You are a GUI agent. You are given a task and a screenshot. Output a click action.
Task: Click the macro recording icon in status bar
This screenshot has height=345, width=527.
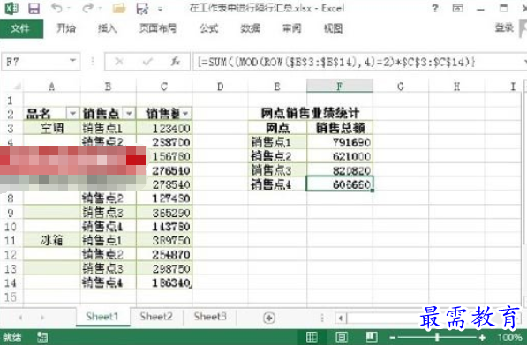pos(42,337)
